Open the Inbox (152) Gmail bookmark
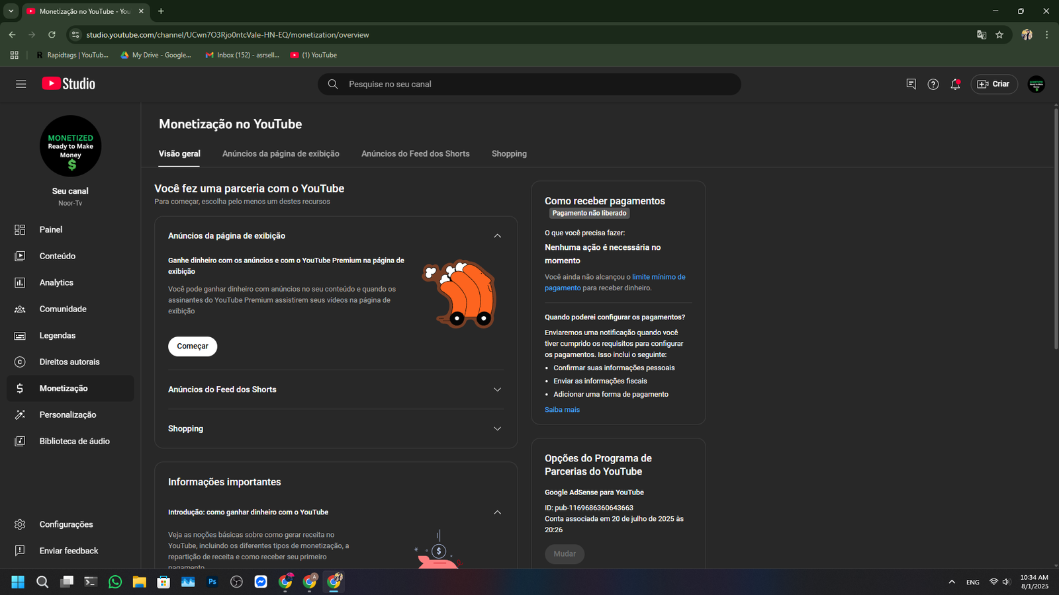Image resolution: width=1059 pixels, height=595 pixels. [242, 55]
